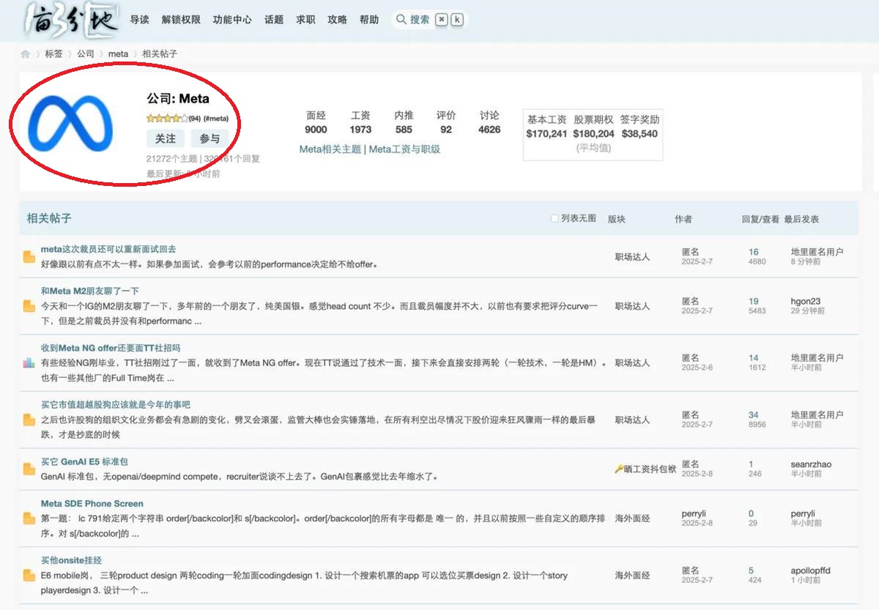Open the 解锁权限 menu
This screenshot has width=879, height=610.
181,20
